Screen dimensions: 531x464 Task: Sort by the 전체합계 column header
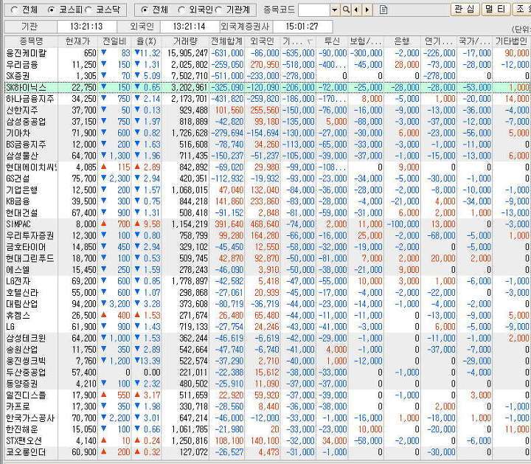tap(227, 41)
